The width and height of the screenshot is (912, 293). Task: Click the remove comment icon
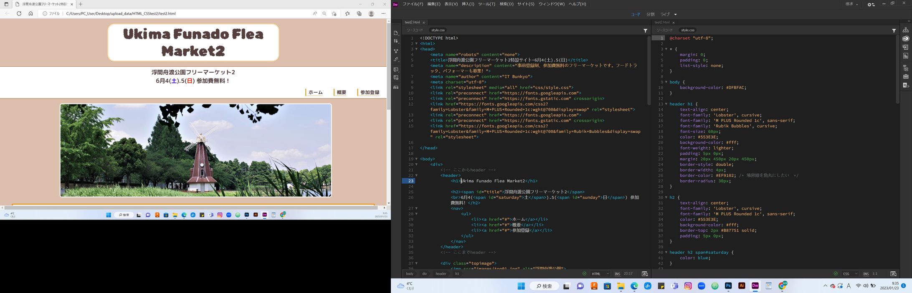(396, 78)
